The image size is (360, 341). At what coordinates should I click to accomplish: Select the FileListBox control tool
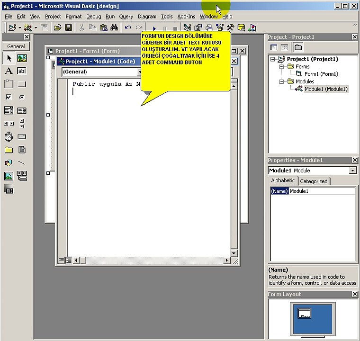(22, 150)
